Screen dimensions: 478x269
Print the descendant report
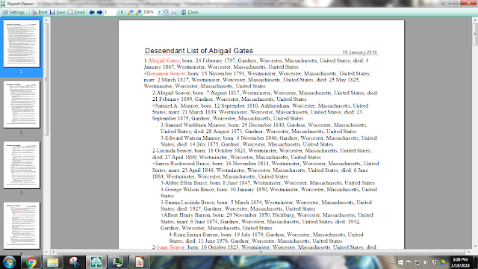click(40, 12)
